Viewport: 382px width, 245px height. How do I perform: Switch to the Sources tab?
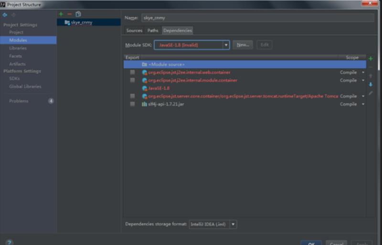pyautogui.click(x=134, y=31)
